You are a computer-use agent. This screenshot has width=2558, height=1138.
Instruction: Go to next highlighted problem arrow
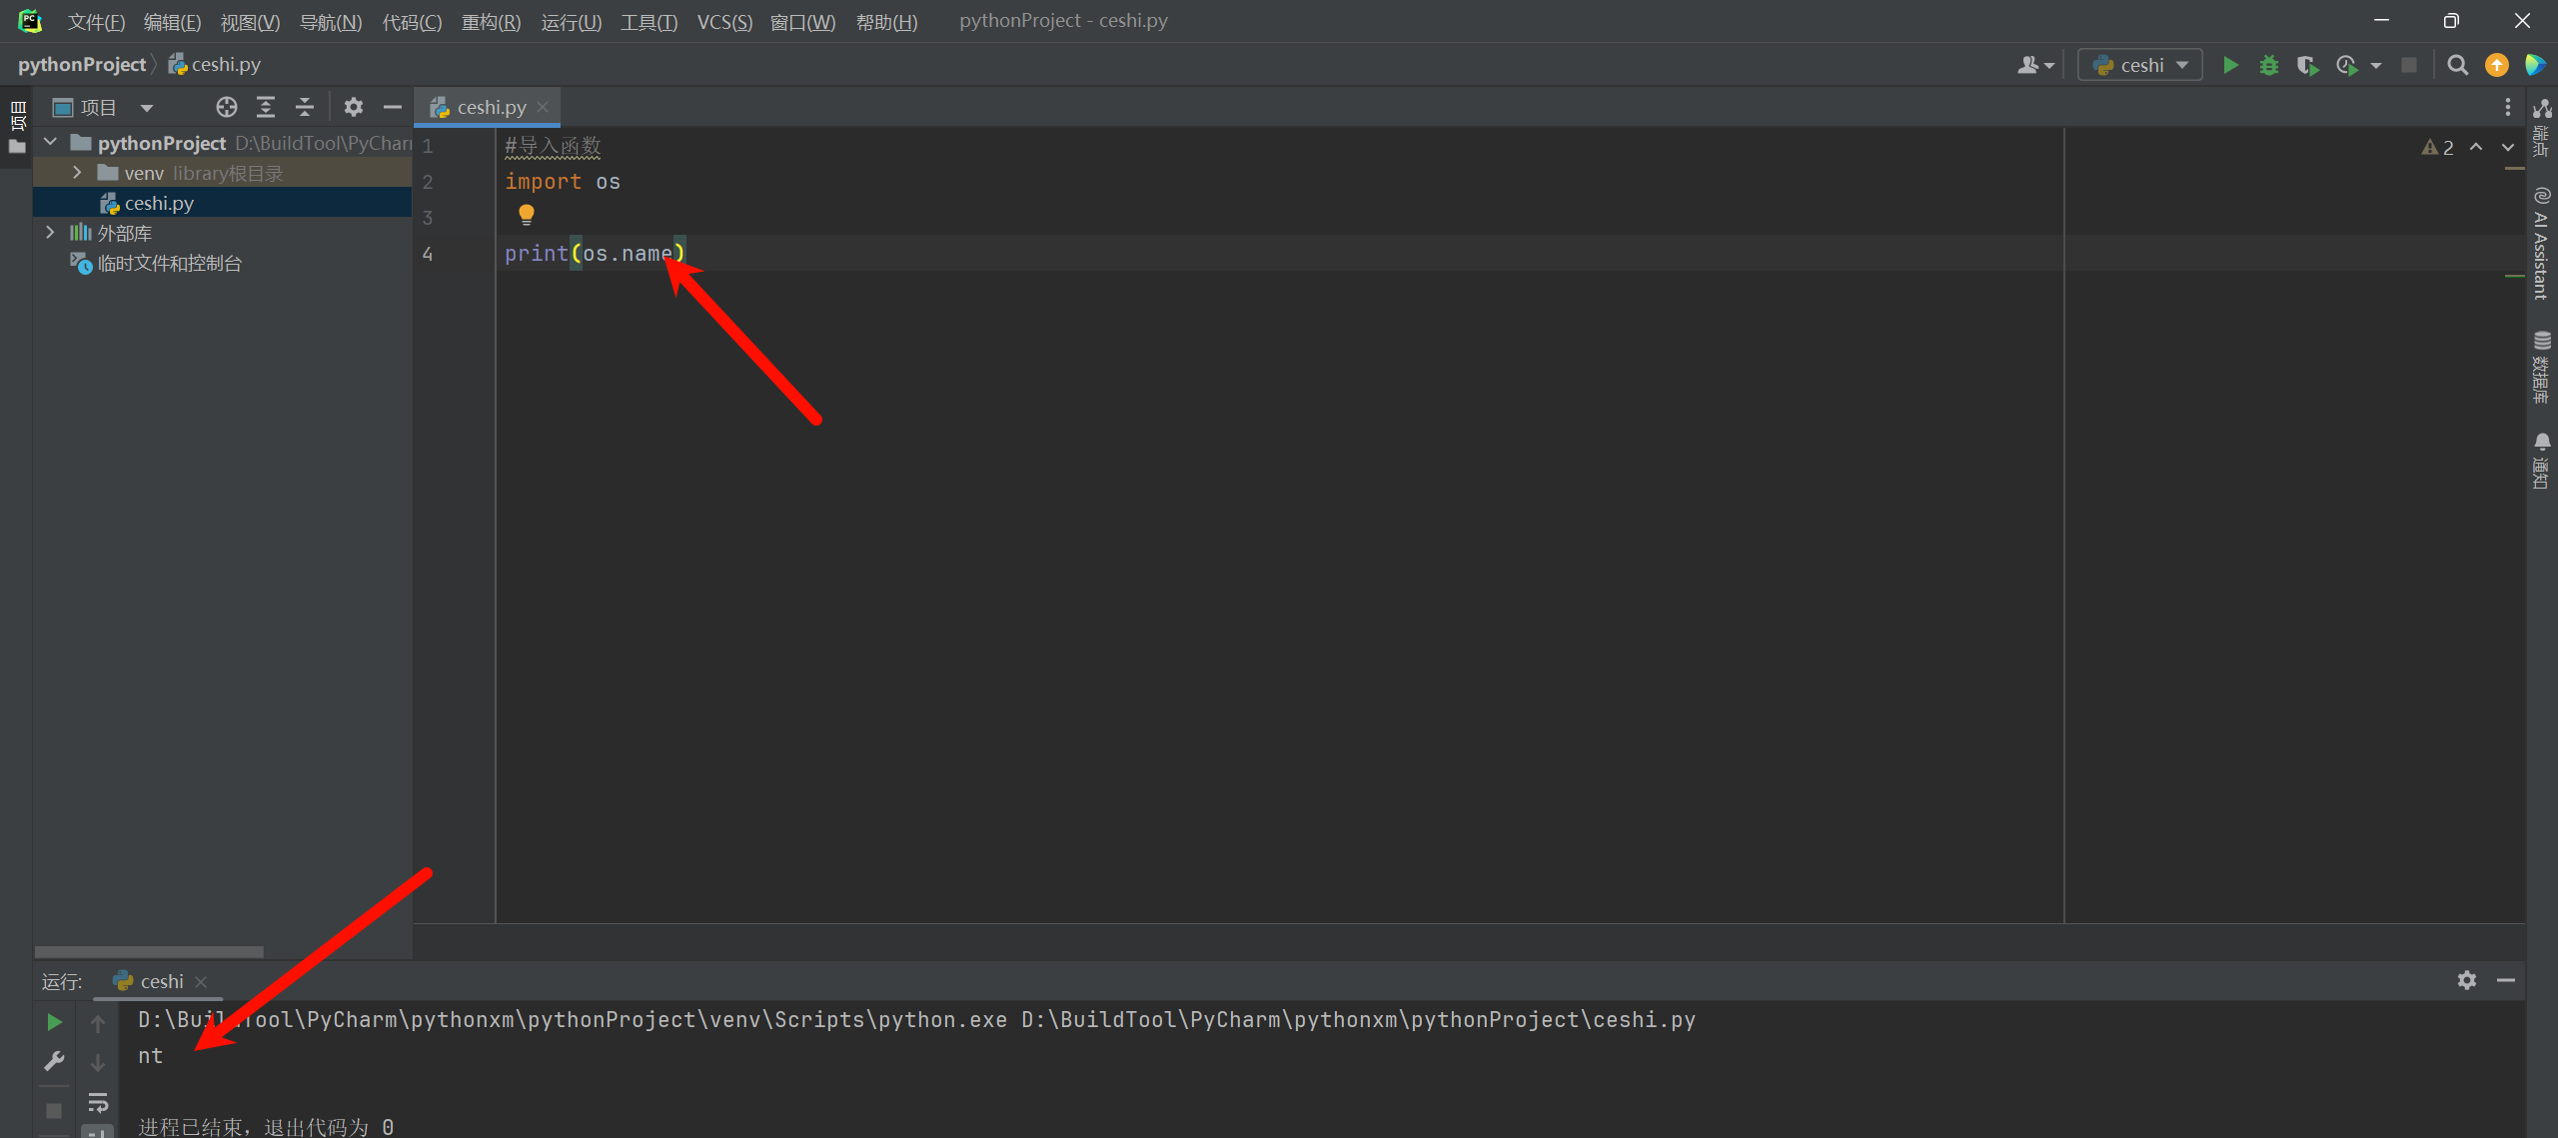click(x=2508, y=148)
